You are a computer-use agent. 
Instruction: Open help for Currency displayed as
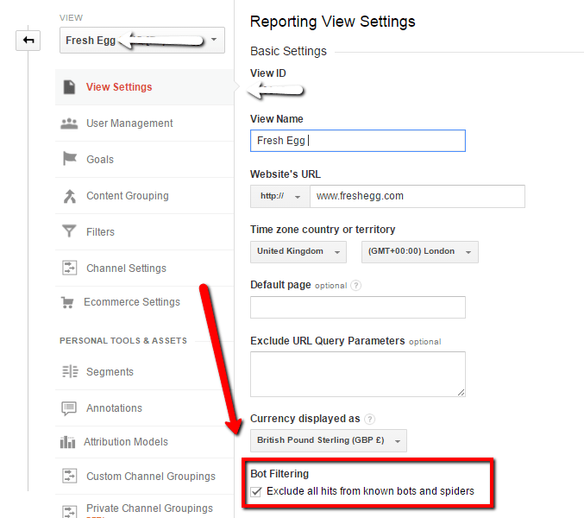[x=369, y=420]
